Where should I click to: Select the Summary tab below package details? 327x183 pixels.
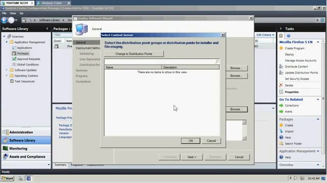(x=60, y=165)
